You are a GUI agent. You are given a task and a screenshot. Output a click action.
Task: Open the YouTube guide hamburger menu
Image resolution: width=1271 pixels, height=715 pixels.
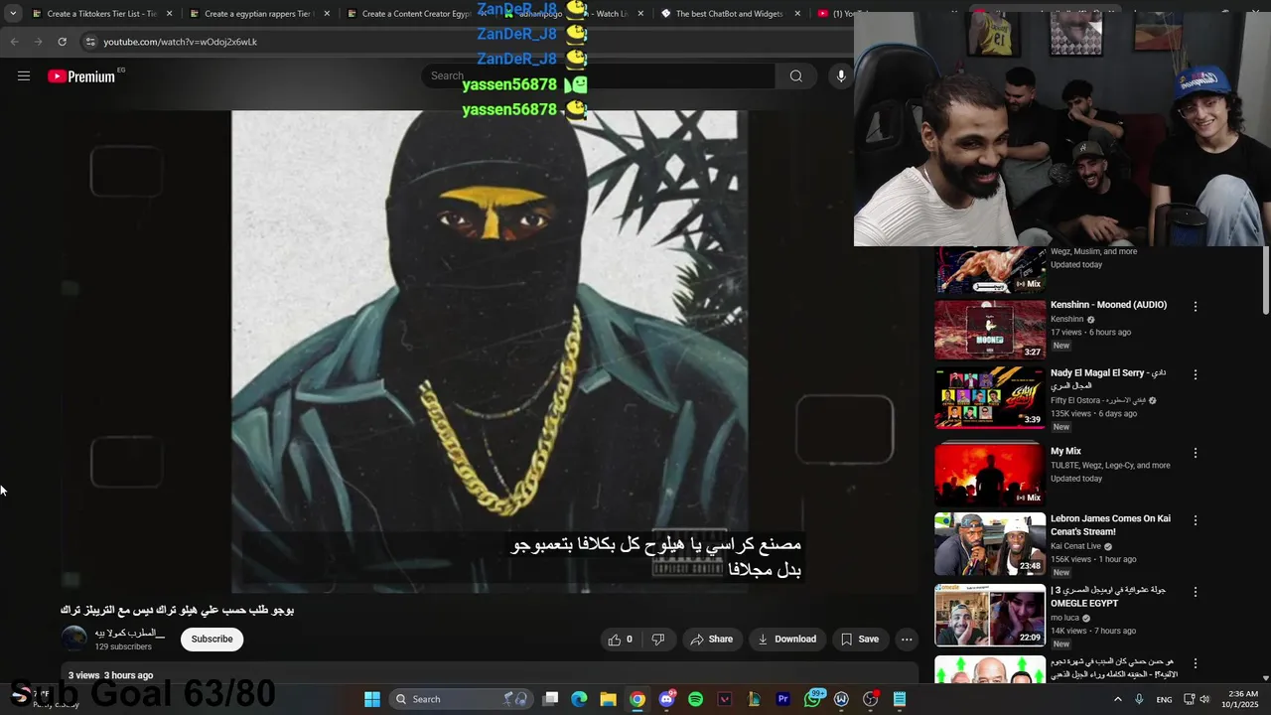click(24, 76)
